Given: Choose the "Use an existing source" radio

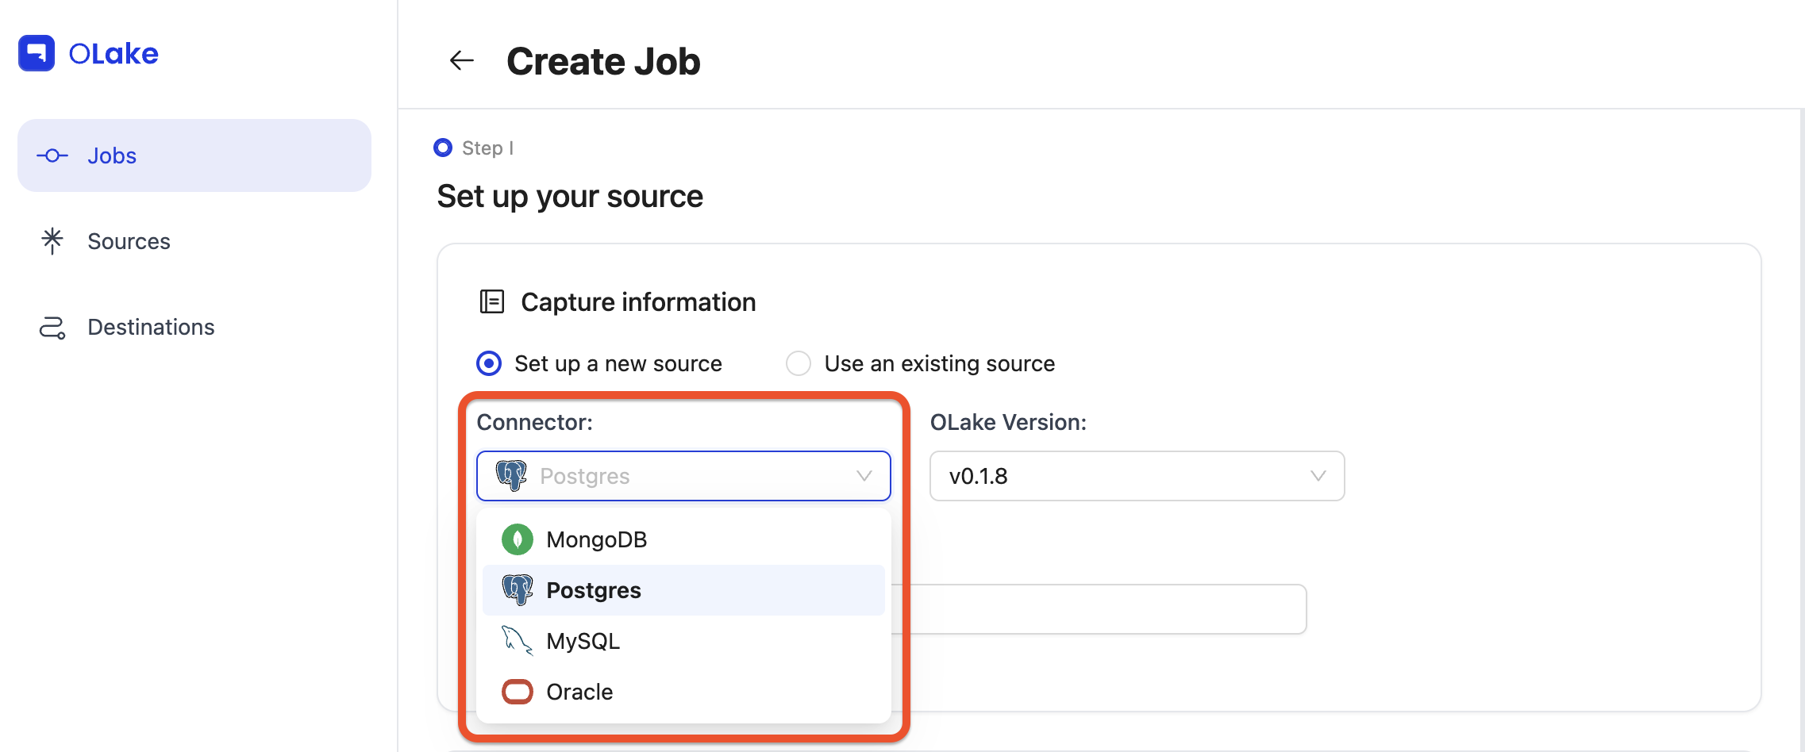Looking at the screenshot, I should (799, 363).
